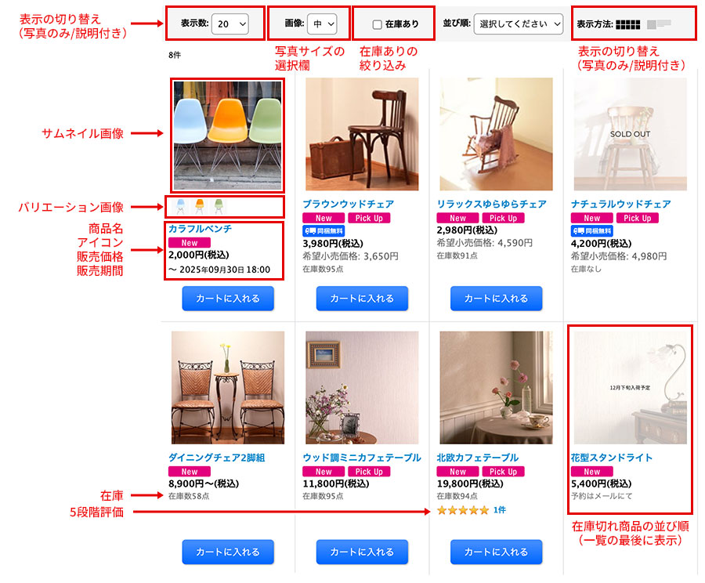The width and height of the screenshot is (705, 583).
Task: Add リラックスゆらゆらチェア to cart
Action: tap(497, 299)
